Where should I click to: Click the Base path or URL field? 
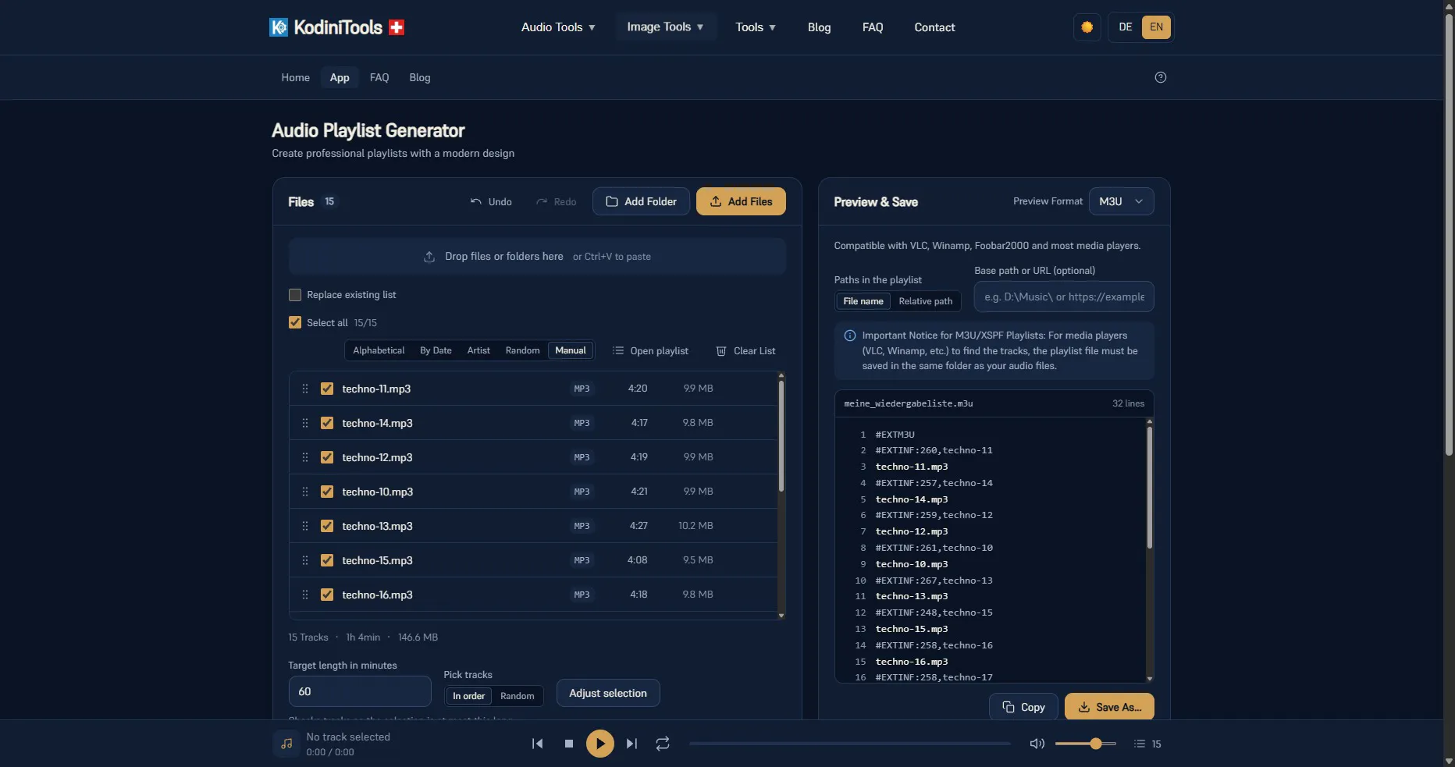[1064, 297]
